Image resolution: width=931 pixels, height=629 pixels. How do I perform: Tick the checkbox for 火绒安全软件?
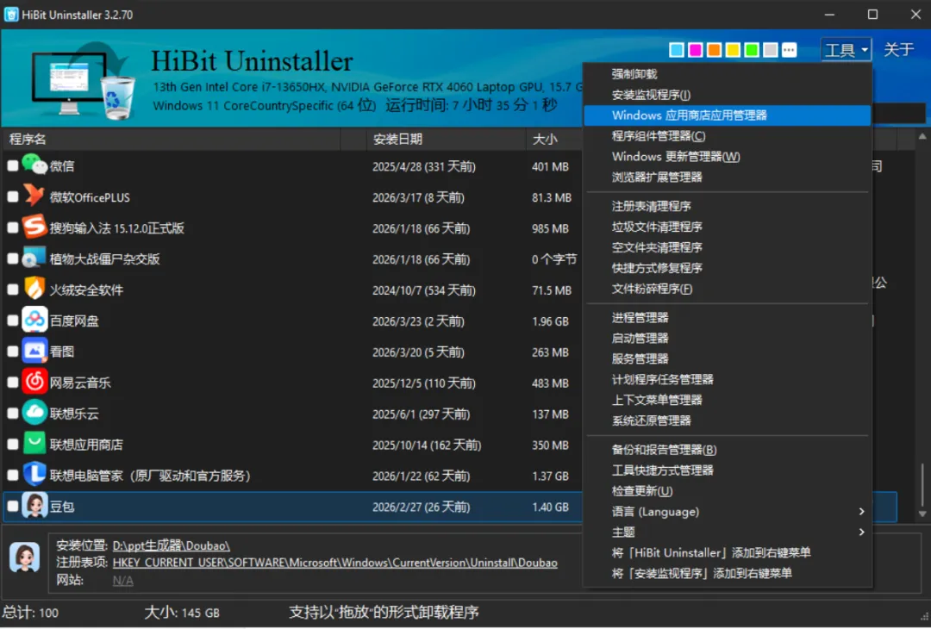point(12,290)
